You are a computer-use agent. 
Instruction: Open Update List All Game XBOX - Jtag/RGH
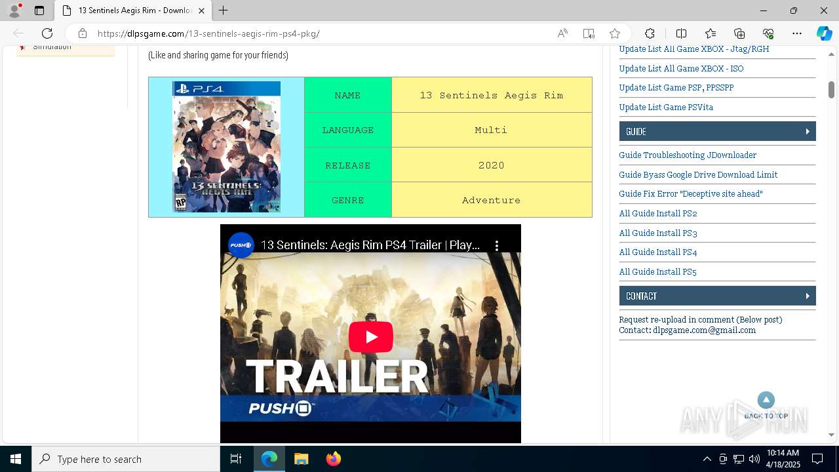(694, 49)
